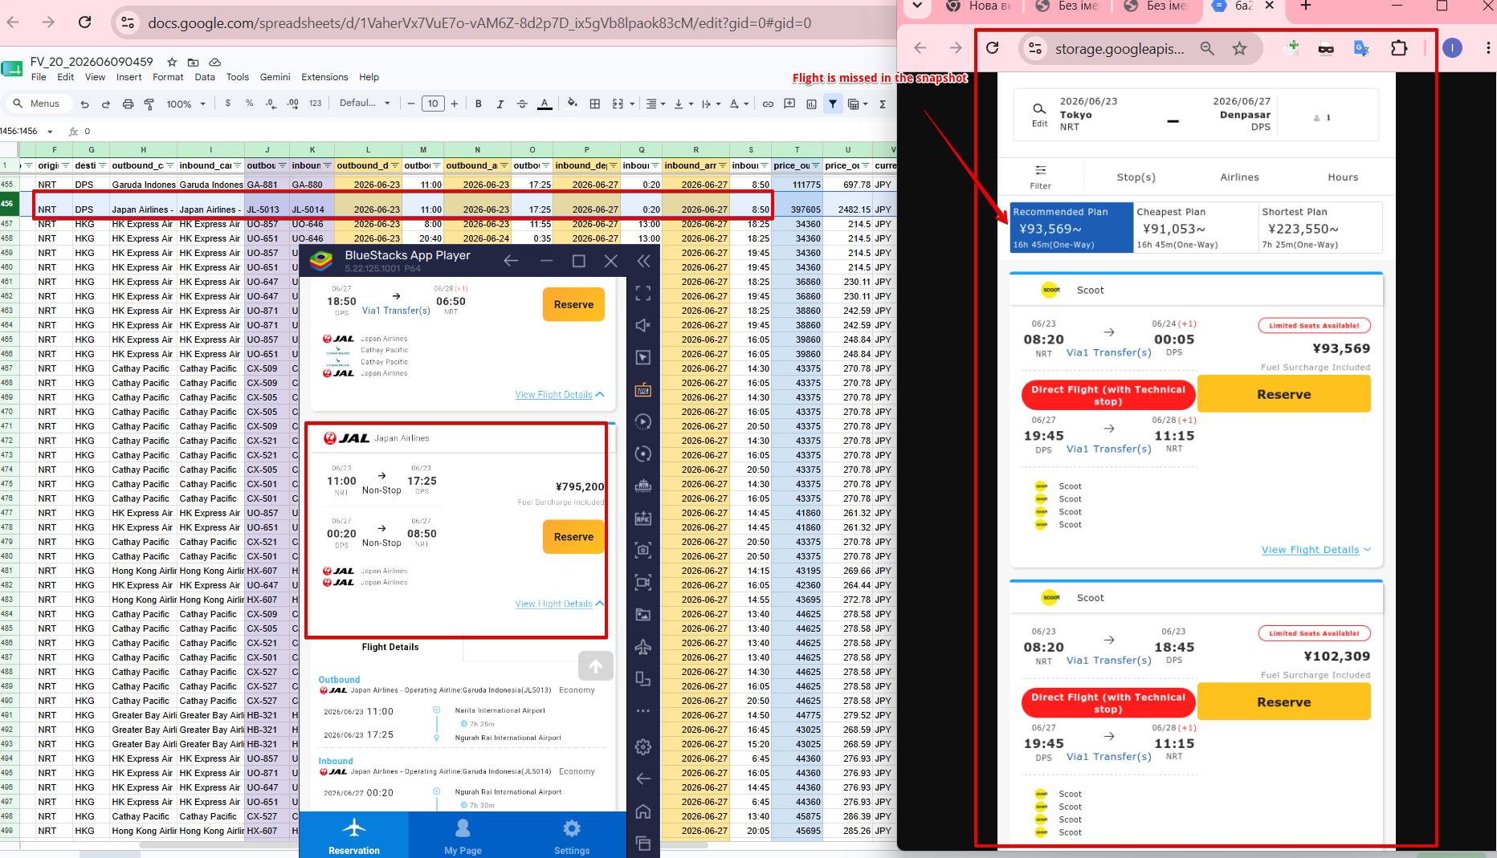
Task: Open the Filter option on flight results
Action: [x=1040, y=177]
